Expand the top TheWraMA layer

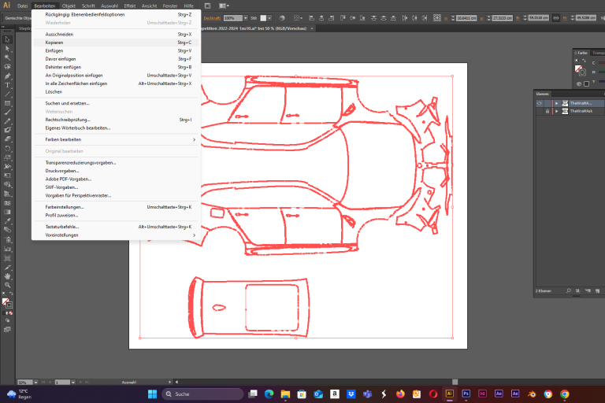pyautogui.click(x=556, y=103)
